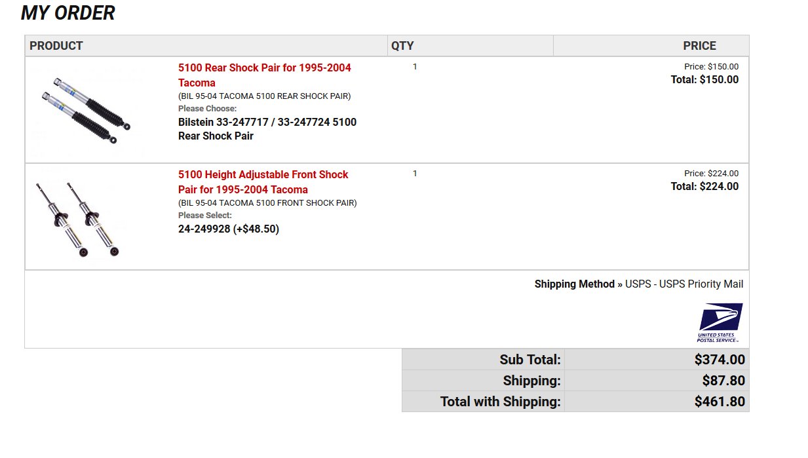Open the 5100 Rear Shock Pair product link
808x458 pixels.
click(x=265, y=75)
